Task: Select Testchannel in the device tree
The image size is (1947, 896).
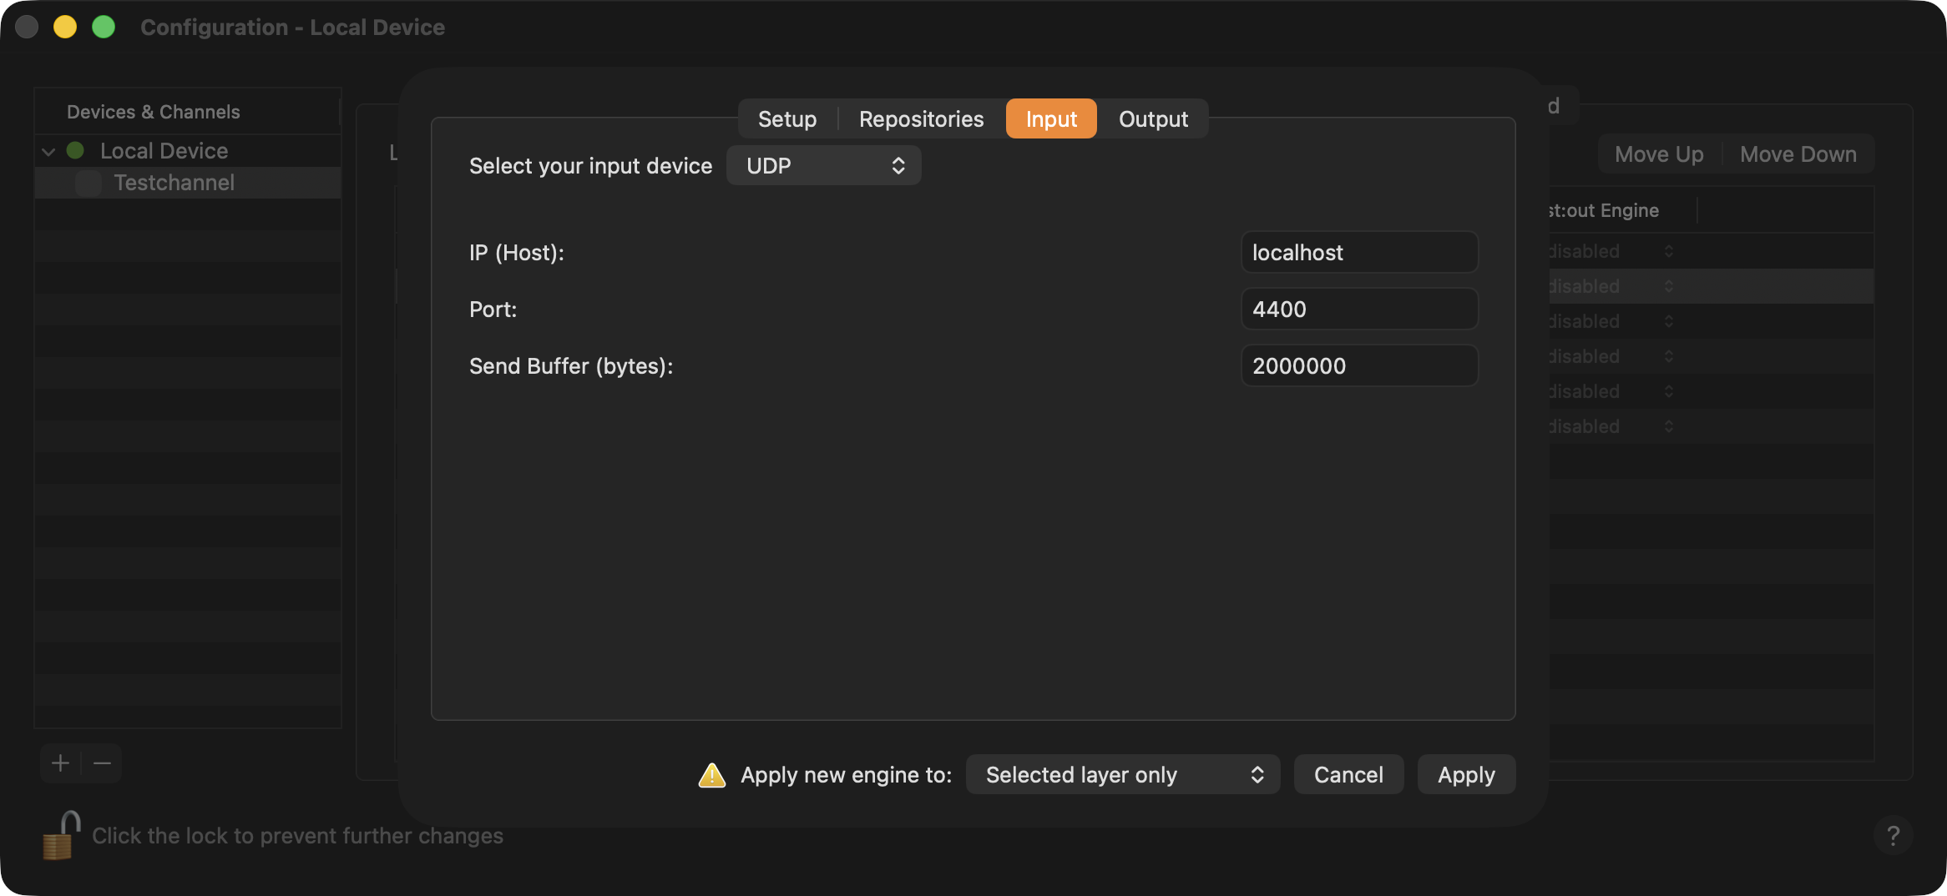Action: [188, 183]
